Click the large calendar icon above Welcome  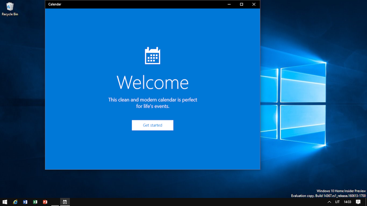(x=152, y=56)
